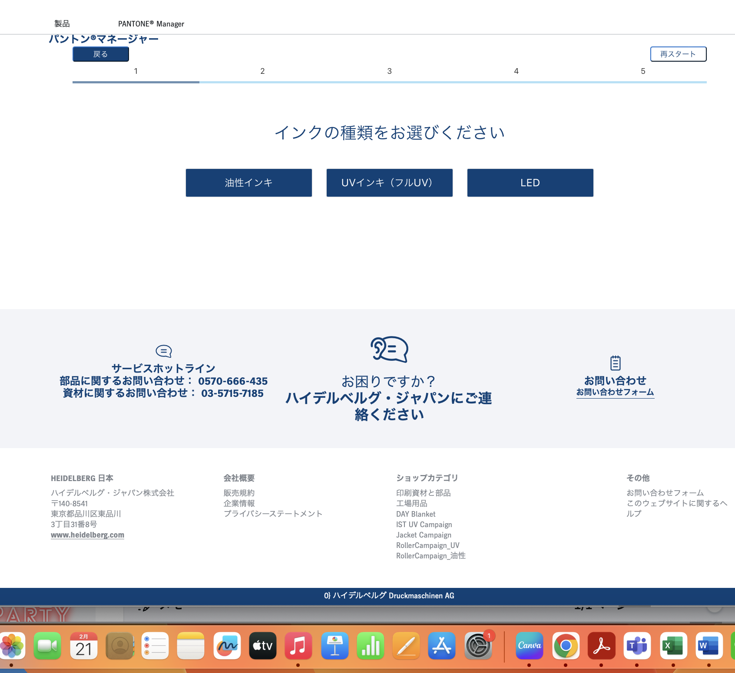Open Numbers in Dock

pyautogui.click(x=371, y=646)
